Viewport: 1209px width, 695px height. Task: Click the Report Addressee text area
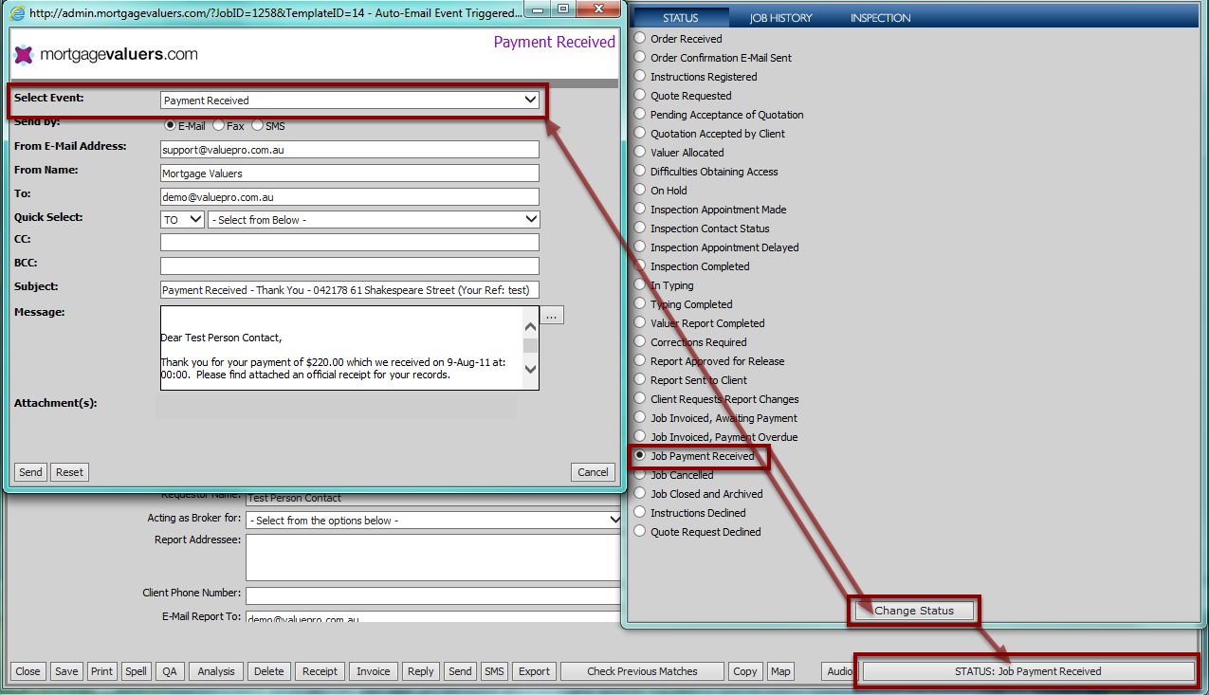coord(433,558)
